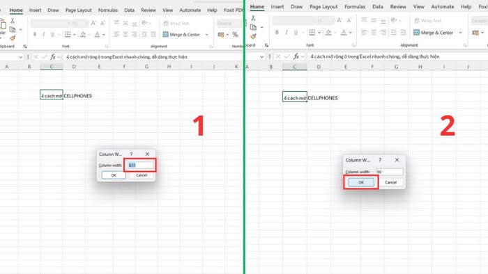Open Automate tab in right window
The height and width of the screenshot is (274, 488).
[442, 6]
